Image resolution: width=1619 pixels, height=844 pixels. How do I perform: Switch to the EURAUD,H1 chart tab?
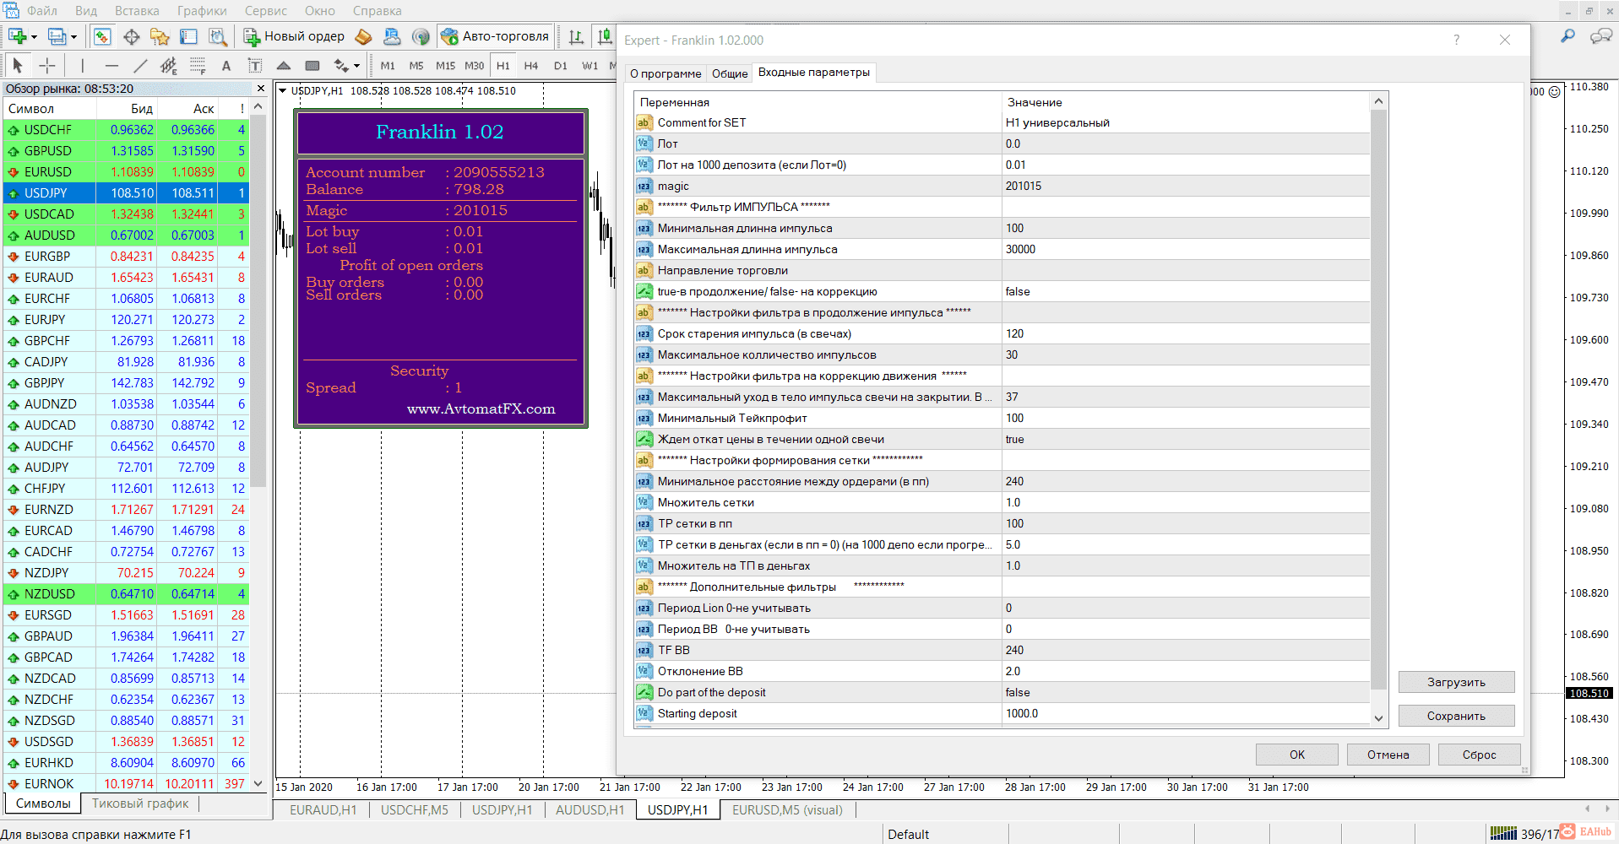point(323,810)
